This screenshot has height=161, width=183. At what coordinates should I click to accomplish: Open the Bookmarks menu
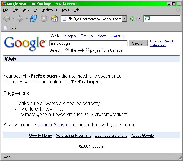[49, 10]
